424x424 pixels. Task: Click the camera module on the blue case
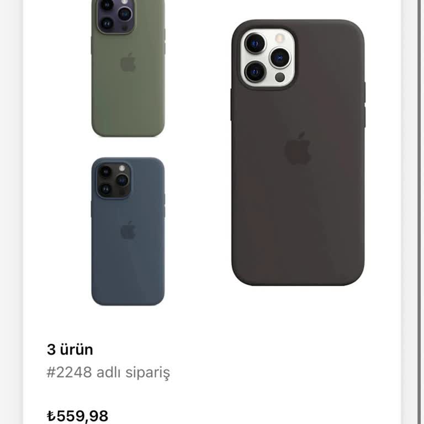tap(113, 180)
